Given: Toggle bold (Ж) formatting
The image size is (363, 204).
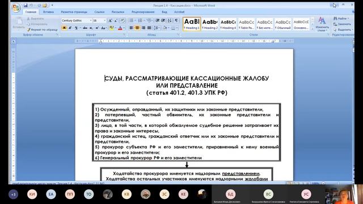Looking at the screenshot, I should point(64,28).
